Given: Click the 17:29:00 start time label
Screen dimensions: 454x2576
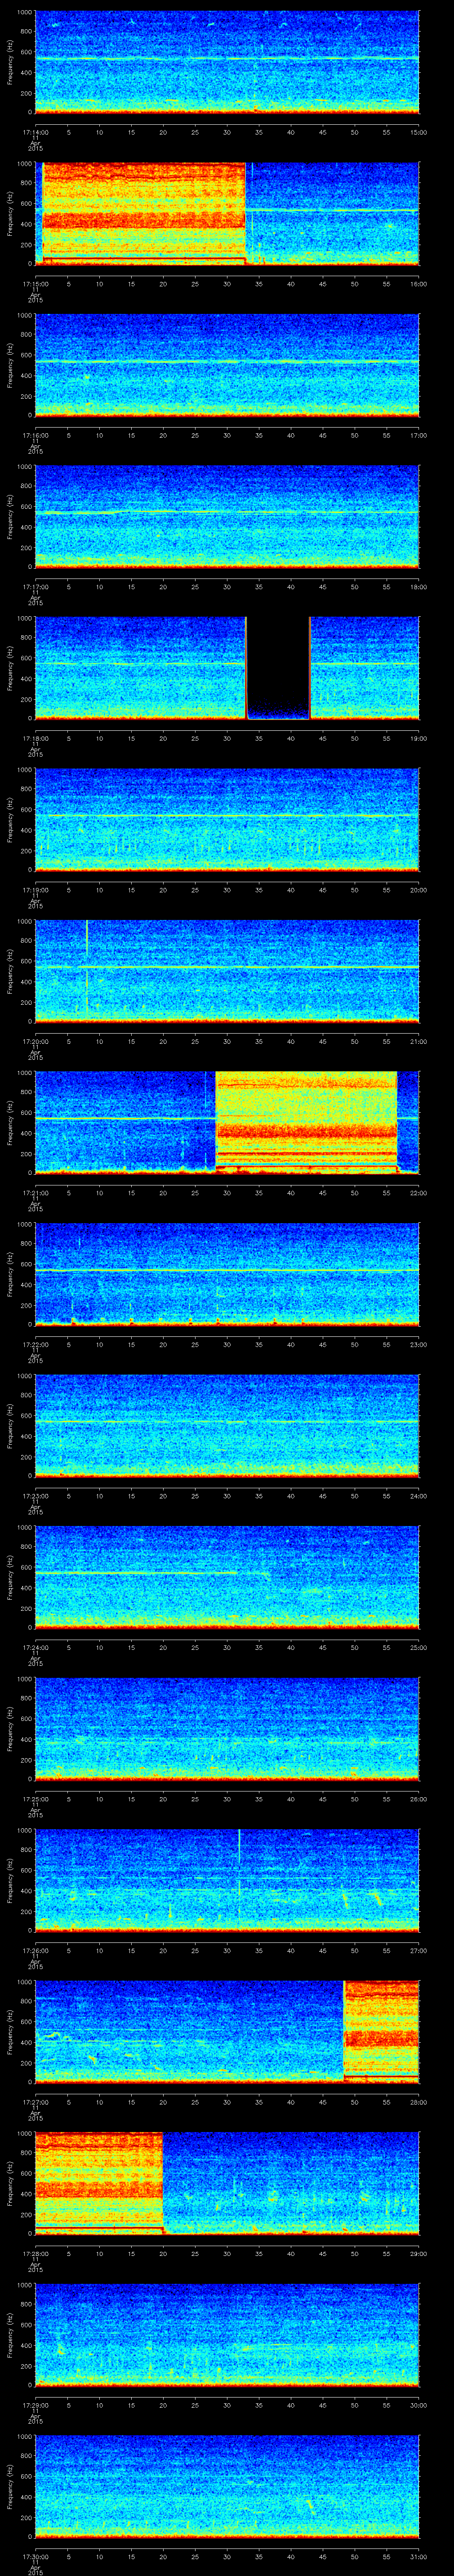Looking at the screenshot, I should click(35, 2405).
